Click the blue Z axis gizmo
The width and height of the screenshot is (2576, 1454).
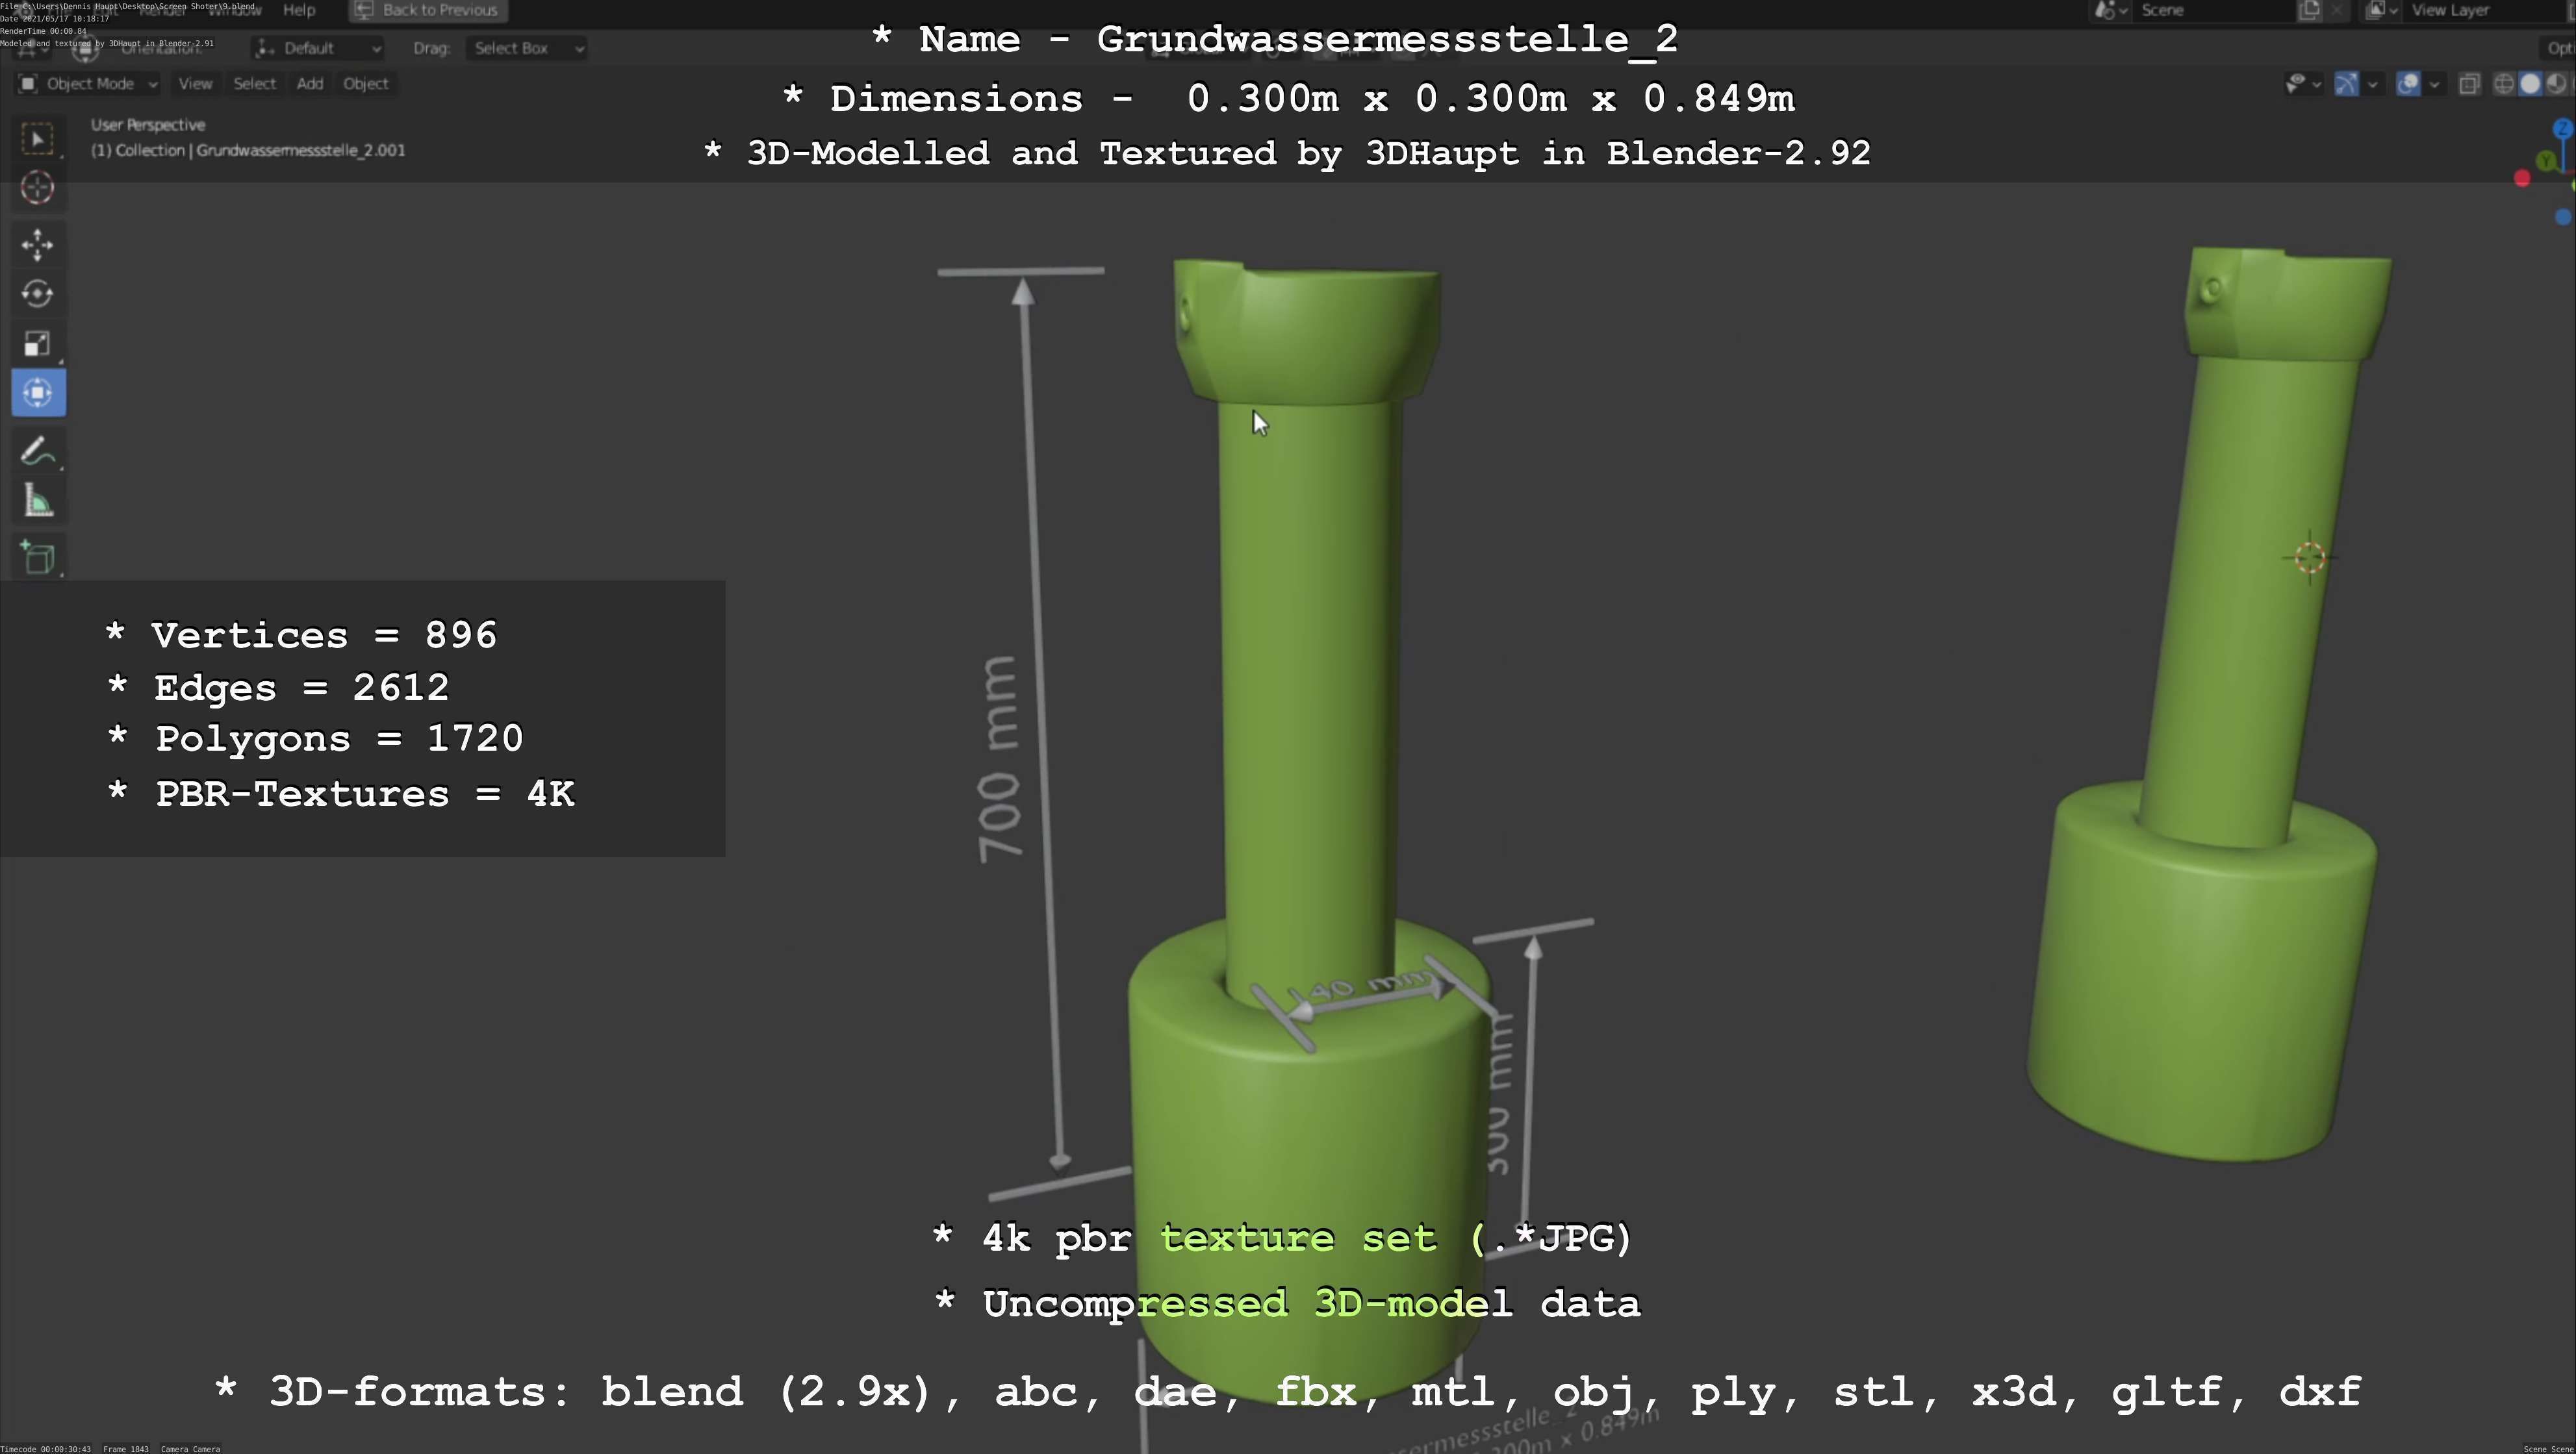2563,129
